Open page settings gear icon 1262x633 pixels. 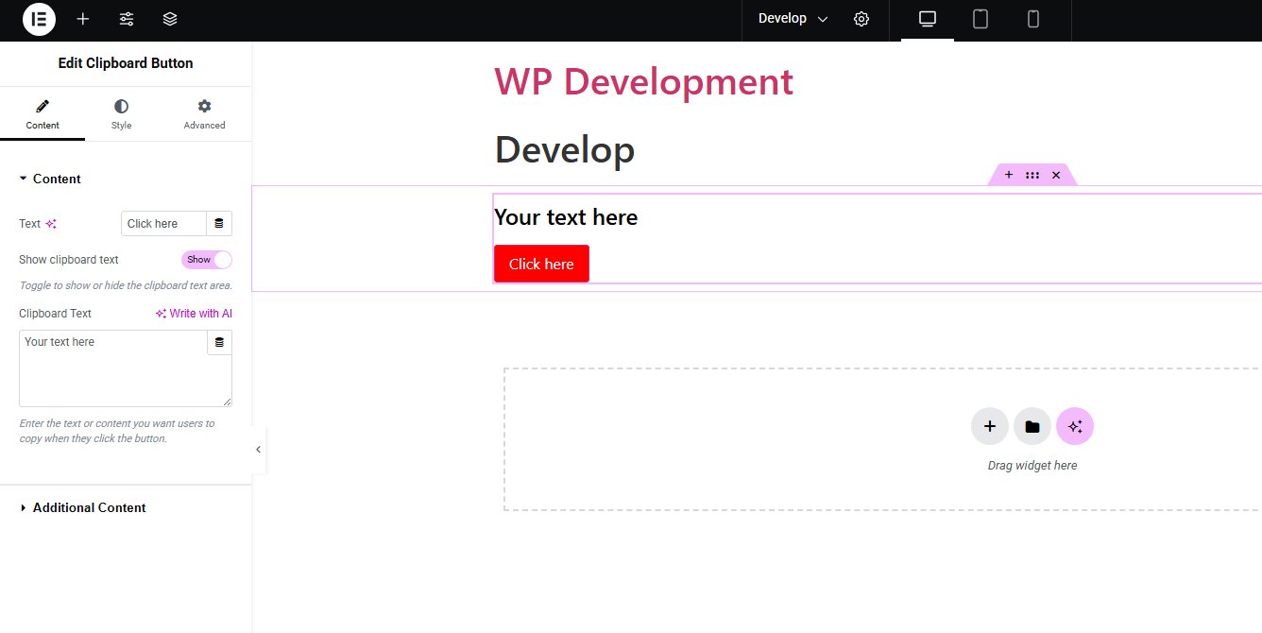(x=861, y=19)
